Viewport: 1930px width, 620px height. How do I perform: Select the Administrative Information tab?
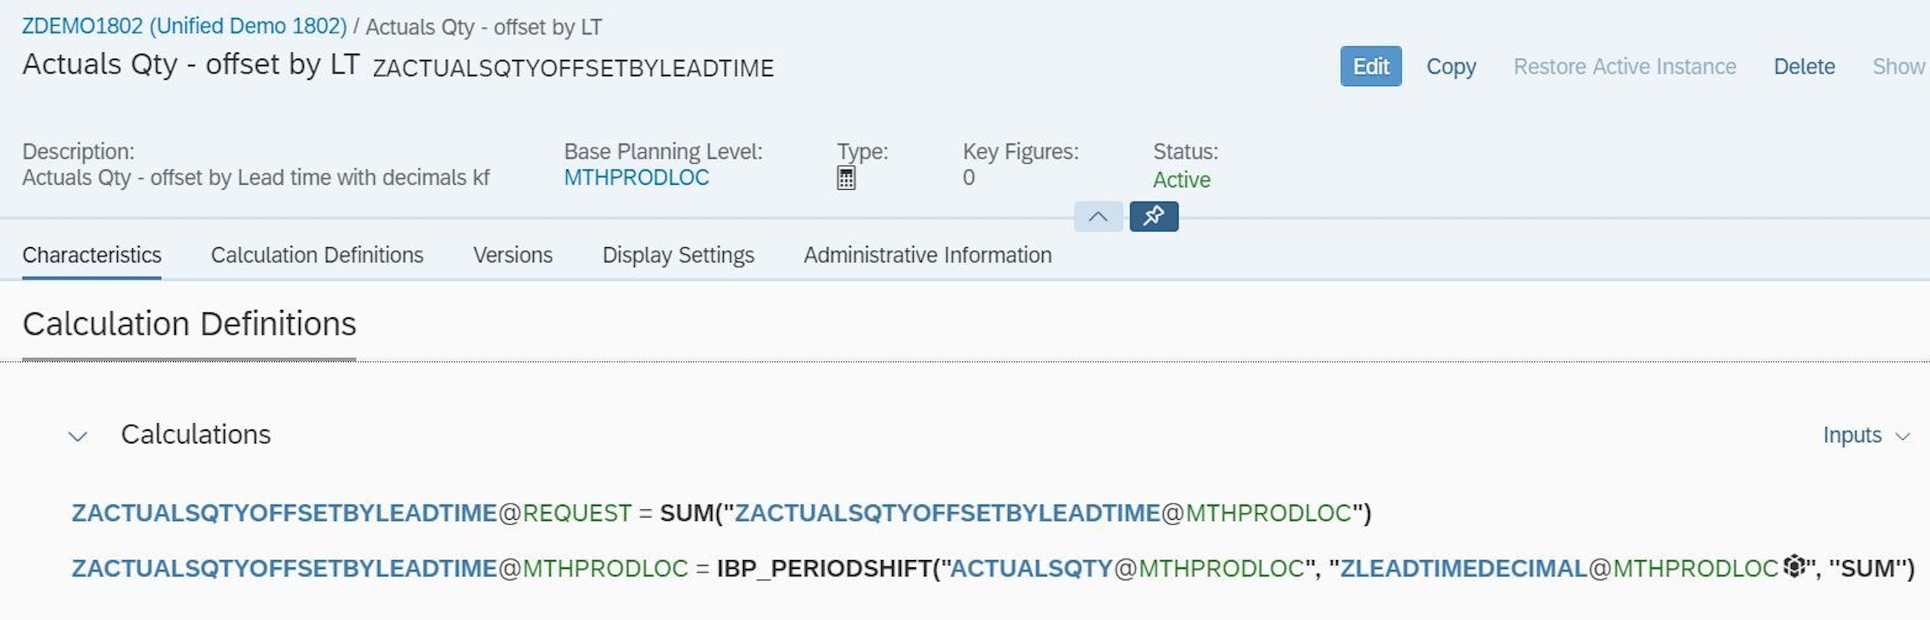928,254
